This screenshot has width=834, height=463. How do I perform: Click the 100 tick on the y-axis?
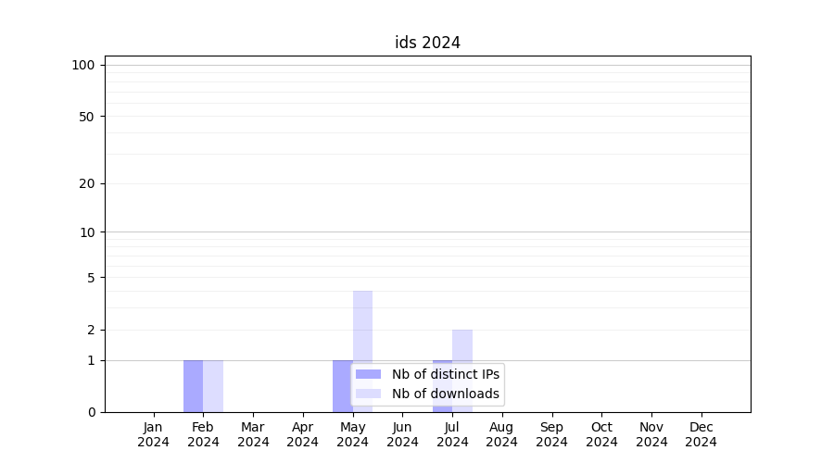tap(83, 65)
